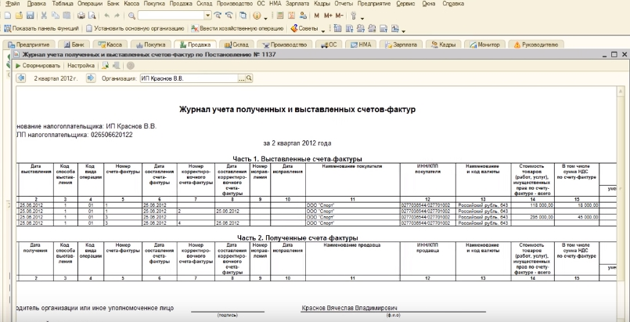Viewport: 630px width, 322px height.
Task: Open the Зарплата menu
Action: point(297,4)
